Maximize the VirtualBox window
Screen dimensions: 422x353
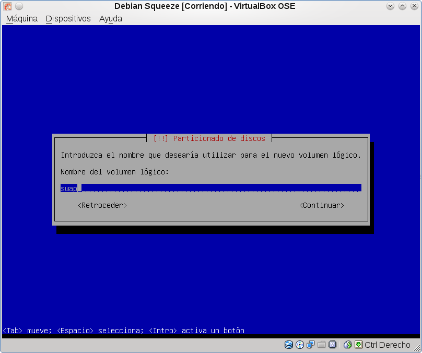(x=402, y=6)
